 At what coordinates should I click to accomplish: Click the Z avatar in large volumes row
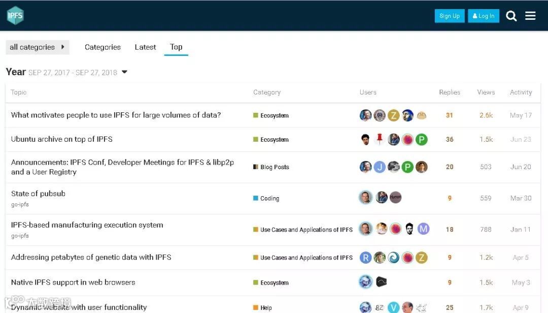tap(394, 115)
